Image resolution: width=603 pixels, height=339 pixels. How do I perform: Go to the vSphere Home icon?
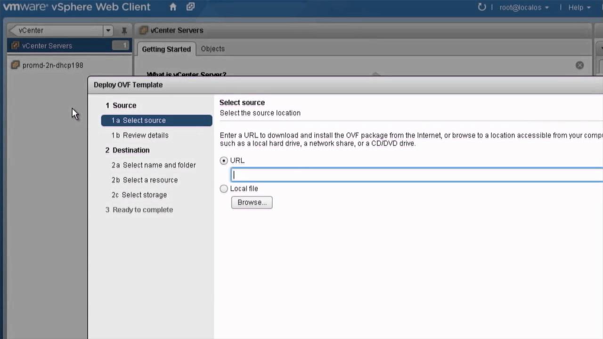click(173, 7)
